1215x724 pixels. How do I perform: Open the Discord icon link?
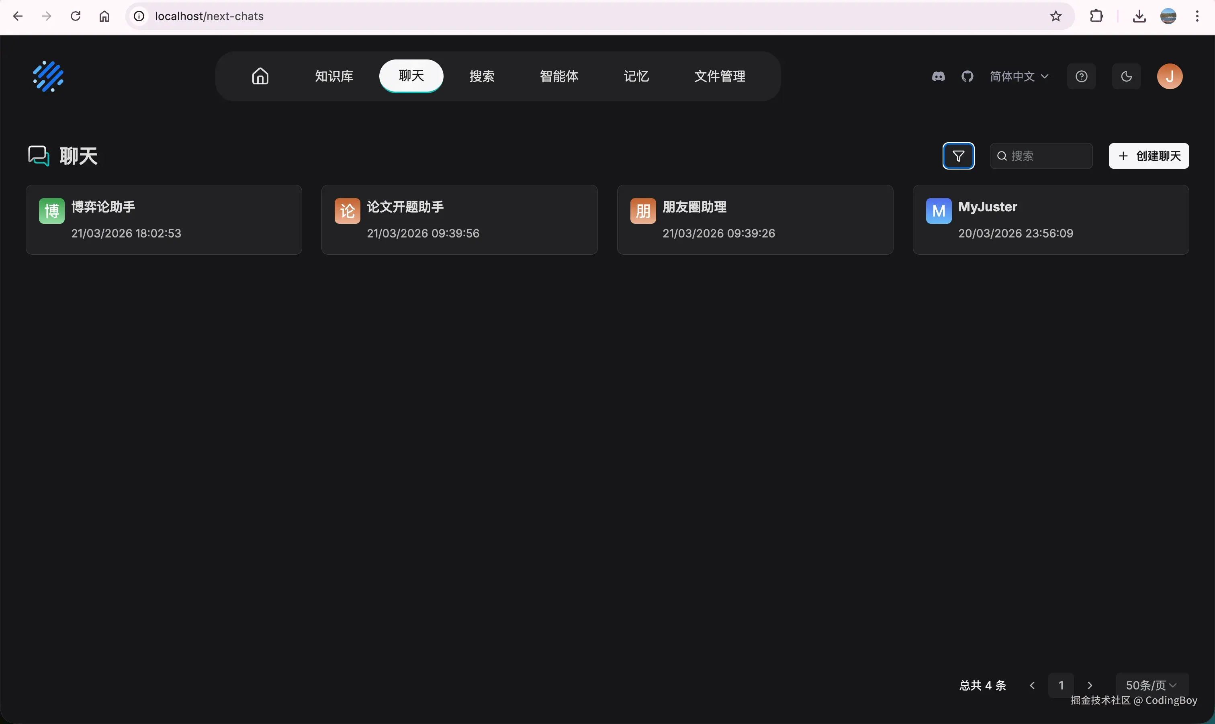(938, 77)
